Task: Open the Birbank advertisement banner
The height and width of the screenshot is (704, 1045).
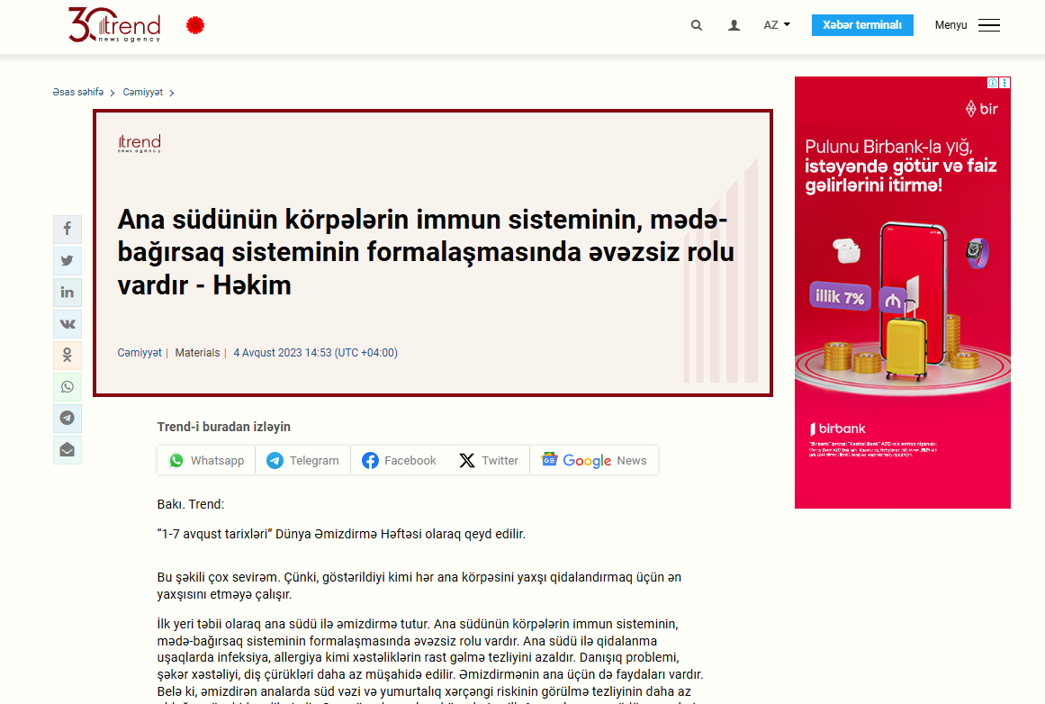Action: pyautogui.click(x=902, y=297)
